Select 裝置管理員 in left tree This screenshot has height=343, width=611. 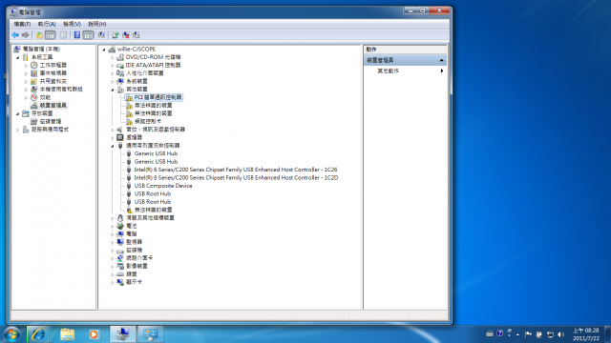pyautogui.click(x=53, y=106)
